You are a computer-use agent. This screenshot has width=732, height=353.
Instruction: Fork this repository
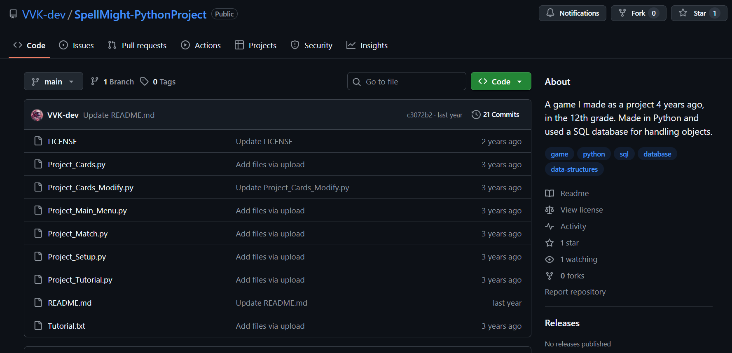tap(638, 13)
